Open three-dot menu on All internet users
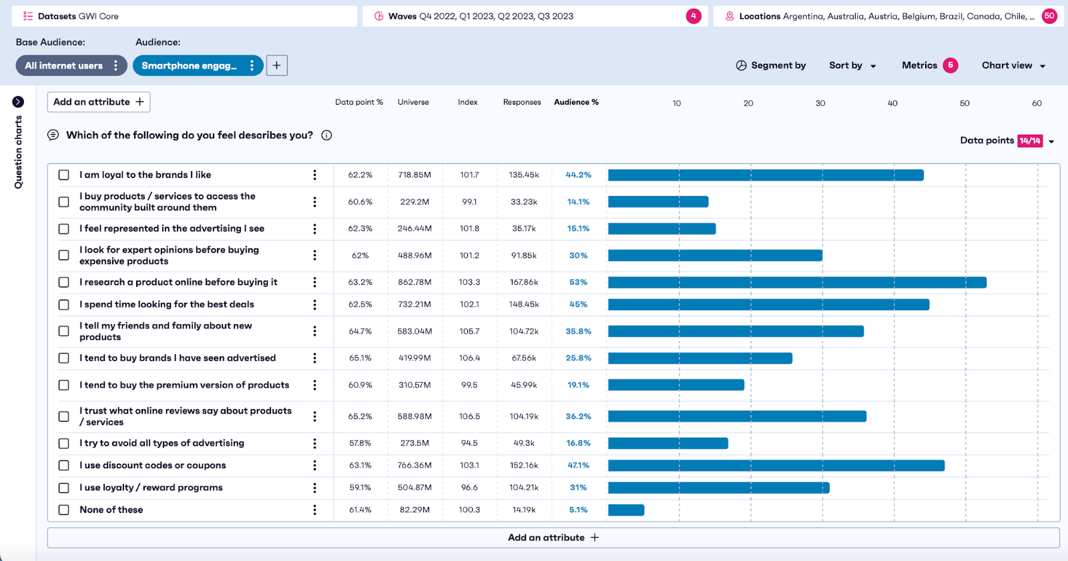 pos(116,65)
